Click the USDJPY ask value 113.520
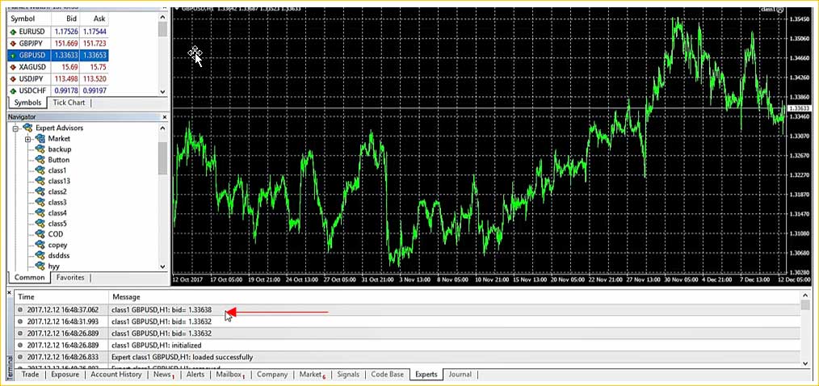819x386 pixels. pos(94,79)
